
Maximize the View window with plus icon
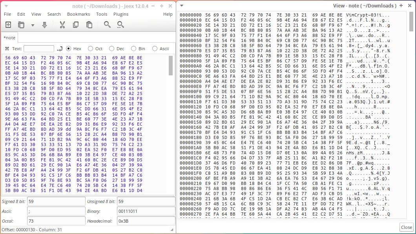pos(401,5)
